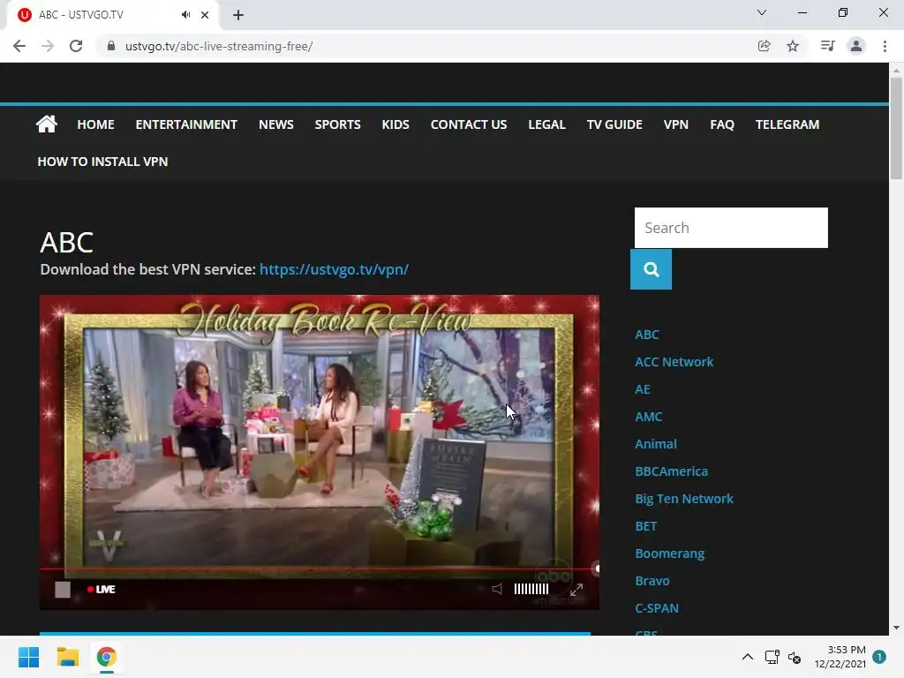Image resolution: width=904 pixels, height=678 pixels.
Task: Click the browser forward arrow
Action: point(48,46)
